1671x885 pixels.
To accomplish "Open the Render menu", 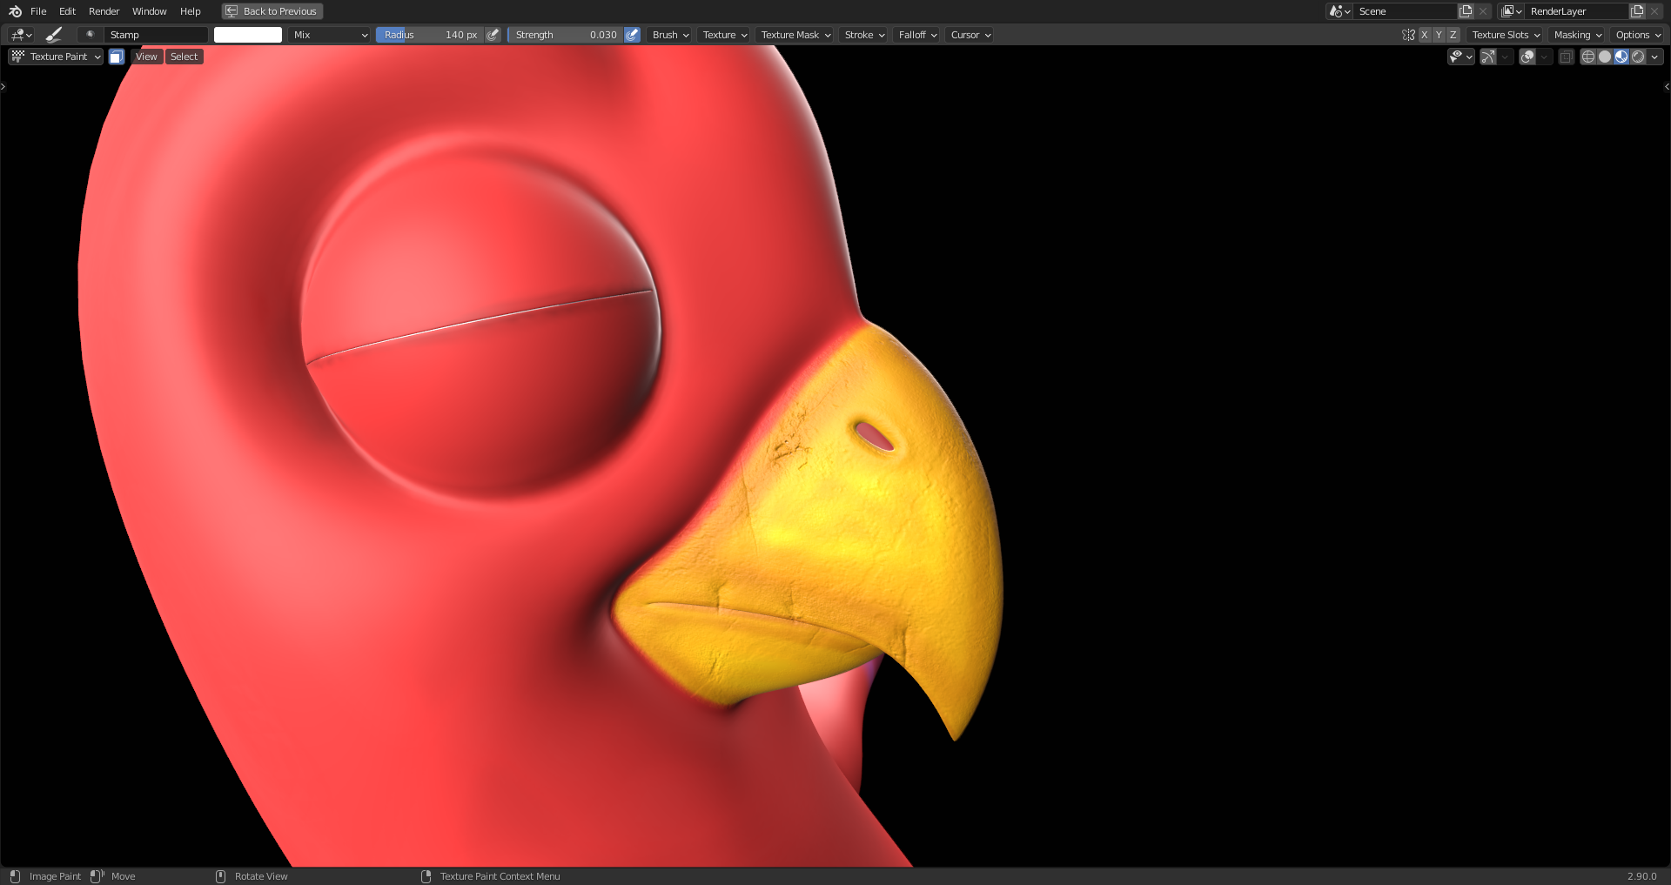I will tap(104, 10).
